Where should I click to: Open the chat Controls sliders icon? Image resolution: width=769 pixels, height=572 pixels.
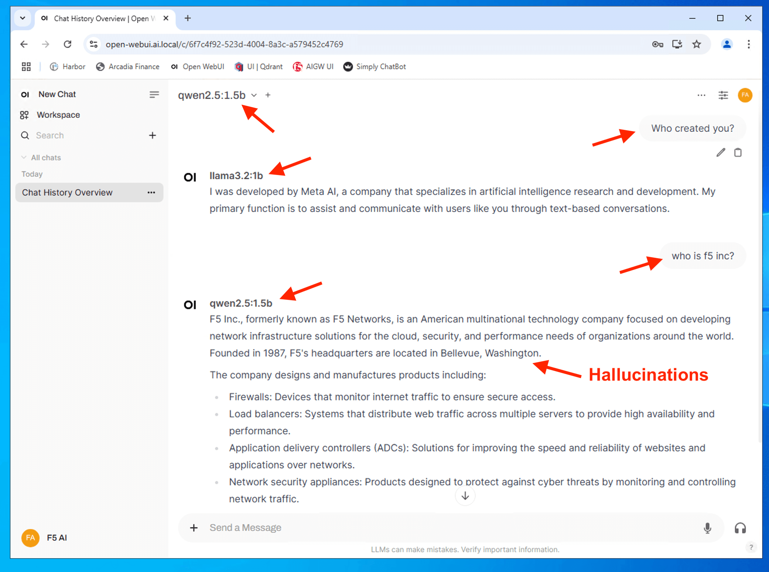pyautogui.click(x=723, y=95)
